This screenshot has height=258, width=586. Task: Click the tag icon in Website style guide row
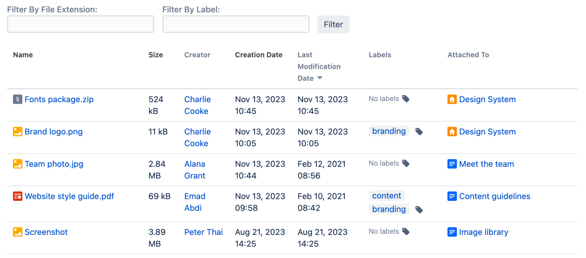[419, 210]
